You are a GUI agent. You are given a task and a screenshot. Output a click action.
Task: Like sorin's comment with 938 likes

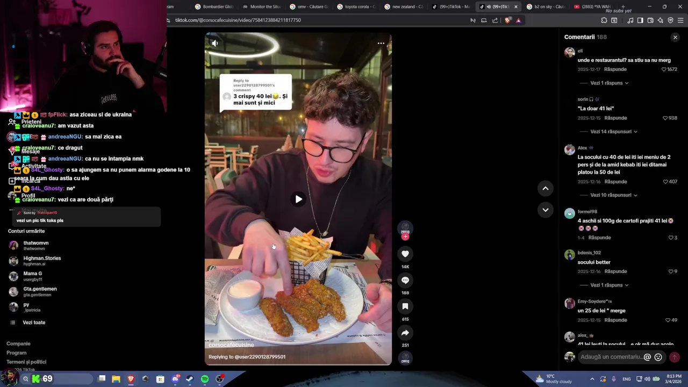click(665, 118)
